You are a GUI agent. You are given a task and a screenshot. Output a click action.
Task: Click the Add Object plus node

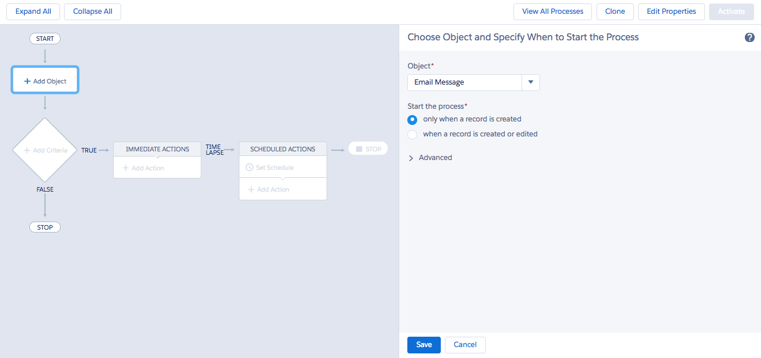[x=44, y=79]
